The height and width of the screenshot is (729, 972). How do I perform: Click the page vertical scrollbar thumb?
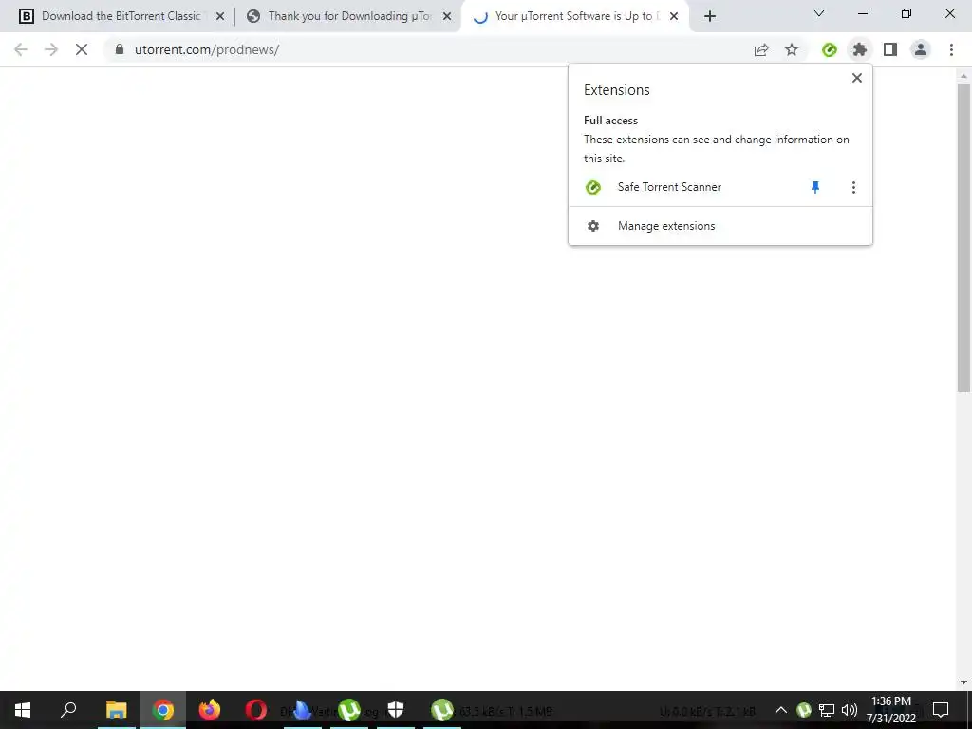[963, 237]
